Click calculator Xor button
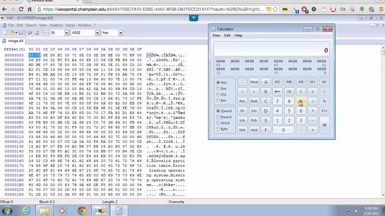The width and height of the screenshot is (385, 216). pyautogui.click(x=254, y=110)
